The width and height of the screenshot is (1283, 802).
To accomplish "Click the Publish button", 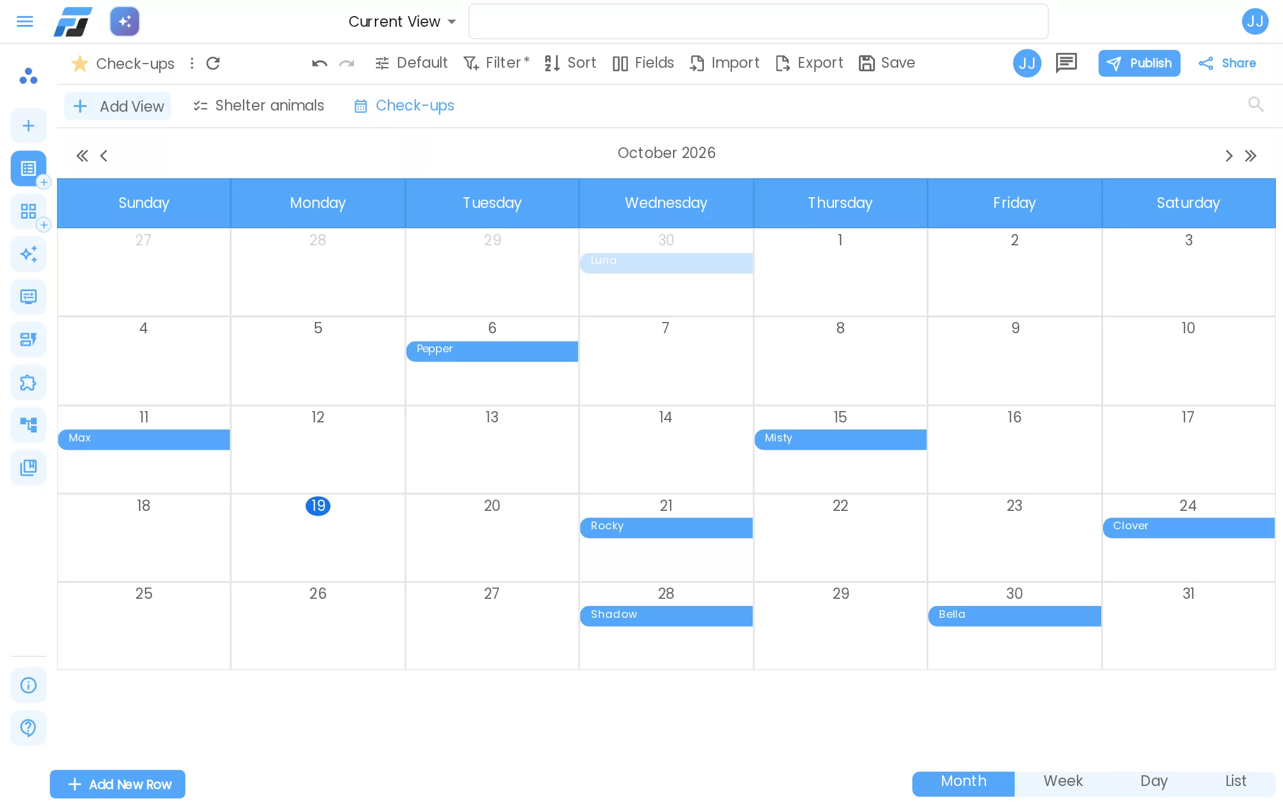I will pyautogui.click(x=1139, y=63).
